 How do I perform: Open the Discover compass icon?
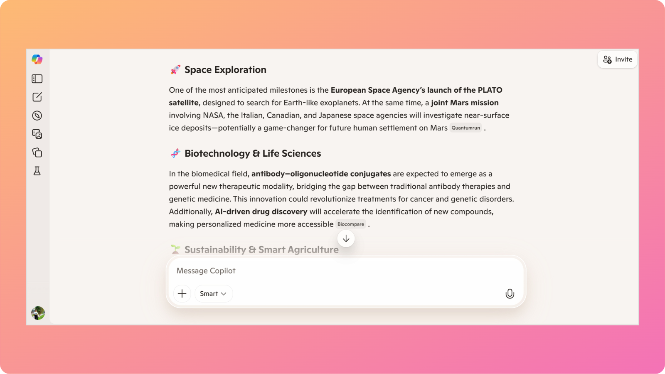click(x=37, y=116)
